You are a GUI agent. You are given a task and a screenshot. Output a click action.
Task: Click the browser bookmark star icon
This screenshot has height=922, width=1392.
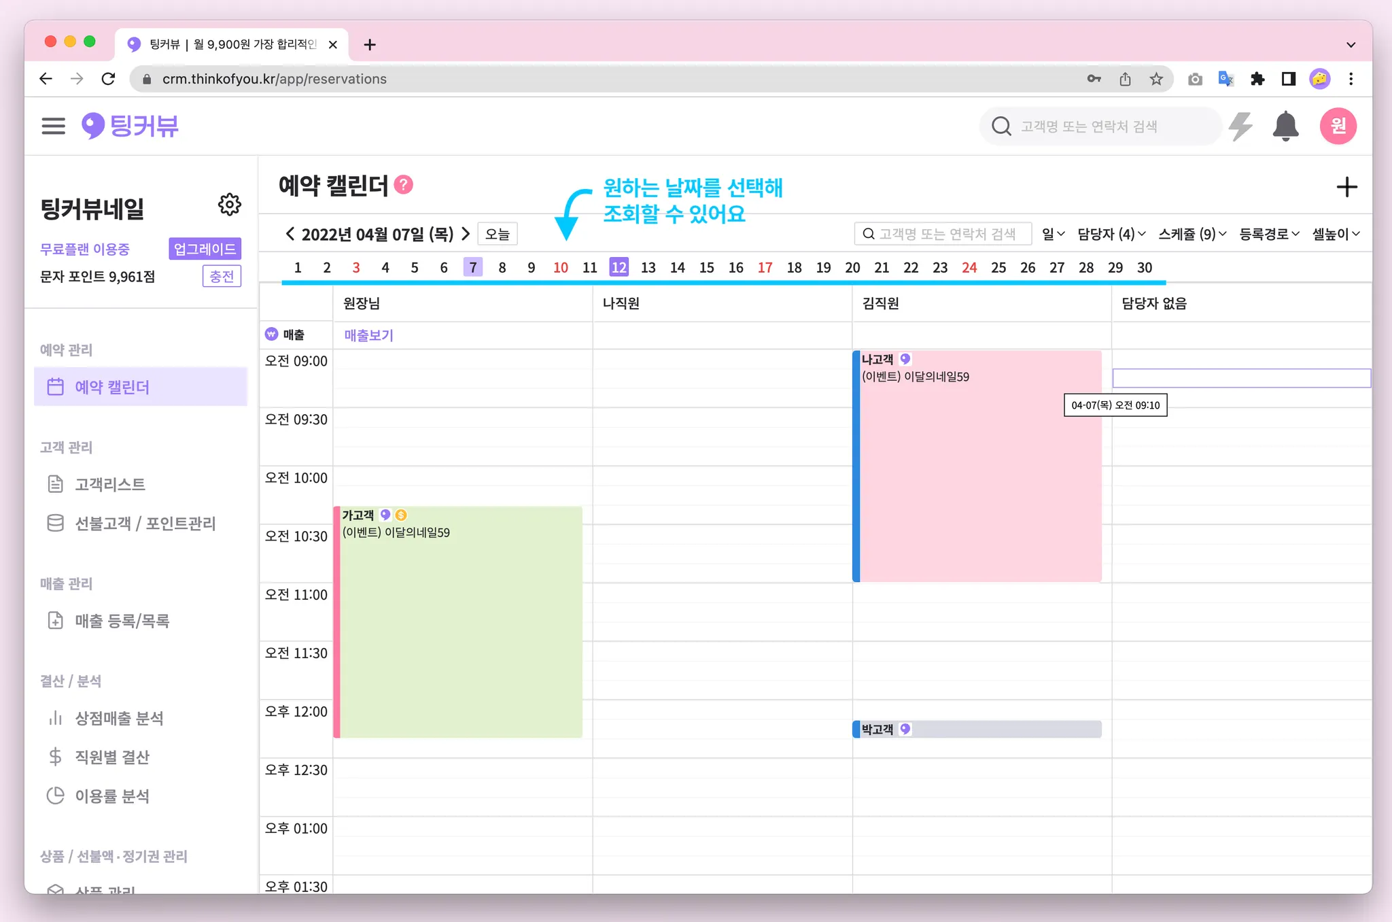(1156, 79)
